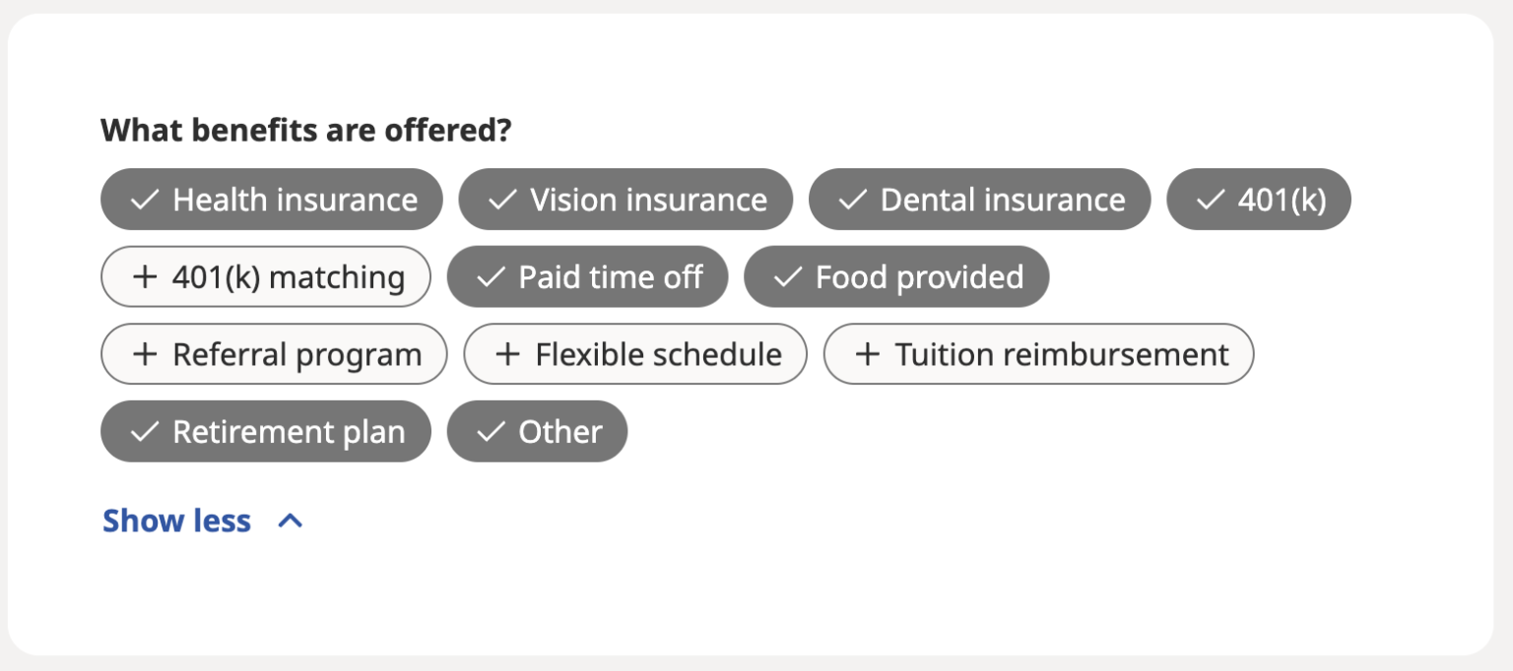Select the Flexible schedule benefit

coord(634,353)
